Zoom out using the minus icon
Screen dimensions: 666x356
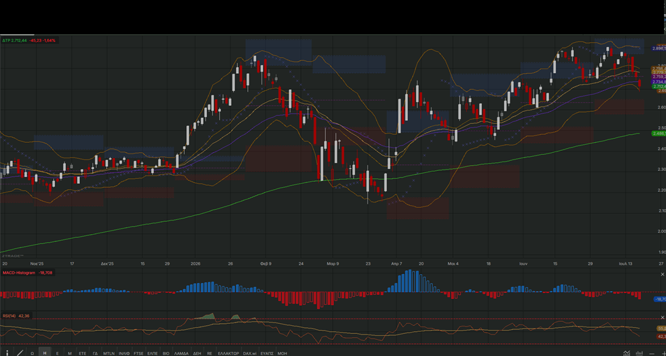[x=652, y=354]
